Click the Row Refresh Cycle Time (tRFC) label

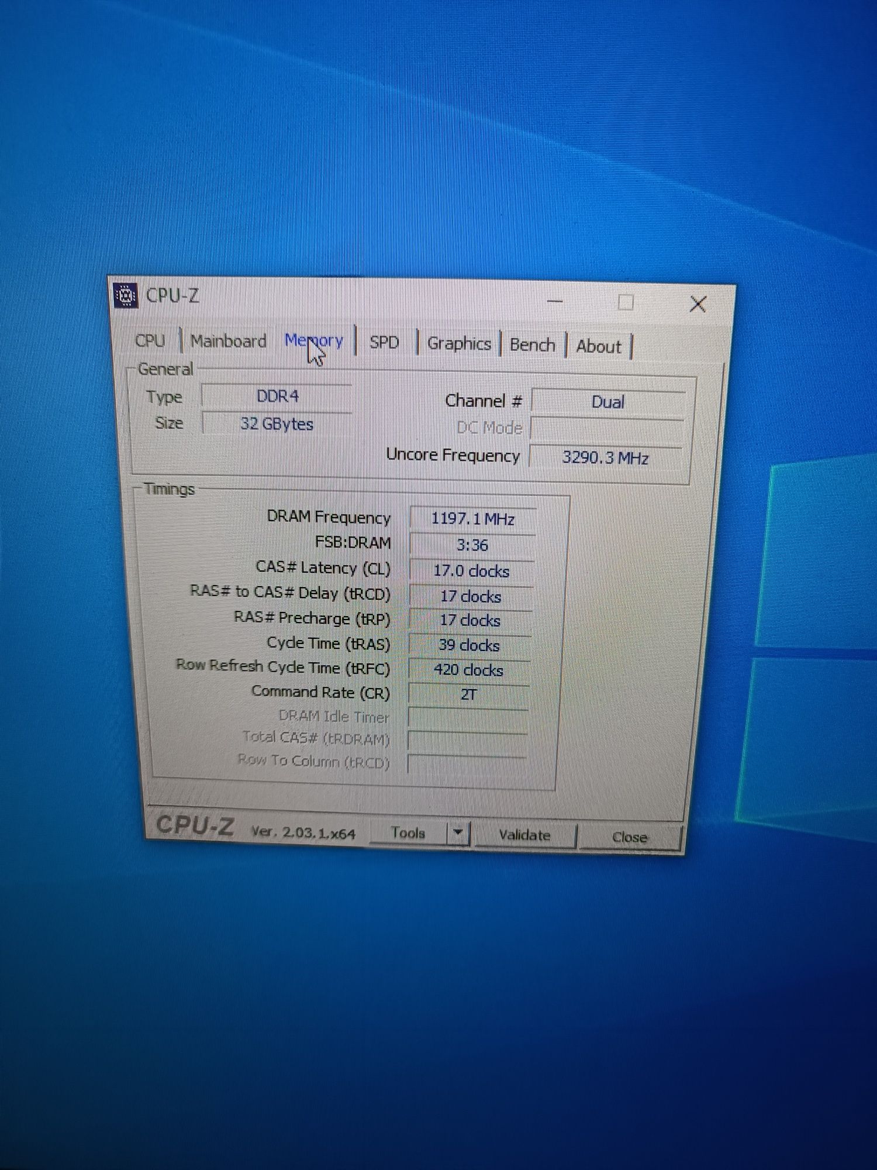click(x=283, y=666)
